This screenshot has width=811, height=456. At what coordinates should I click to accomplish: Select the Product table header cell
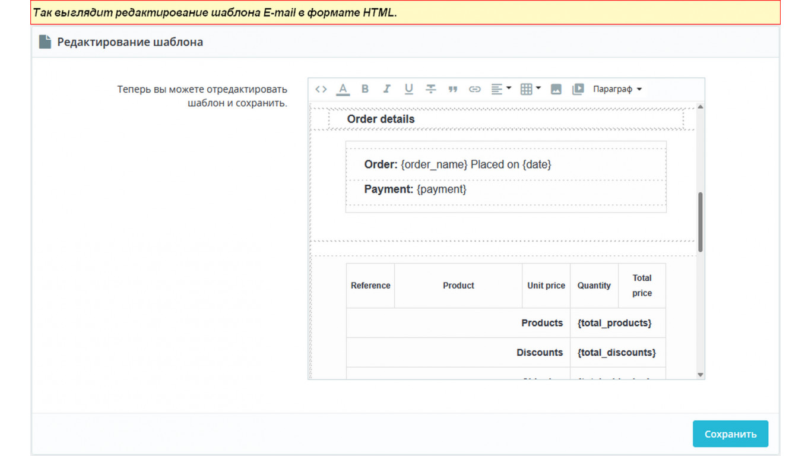pyautogui.click(x=458, y=286)
